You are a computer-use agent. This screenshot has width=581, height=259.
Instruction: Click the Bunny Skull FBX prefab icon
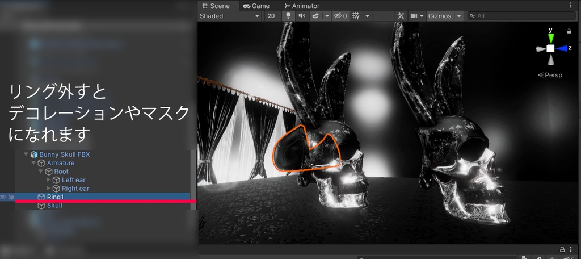pos(34,154)
